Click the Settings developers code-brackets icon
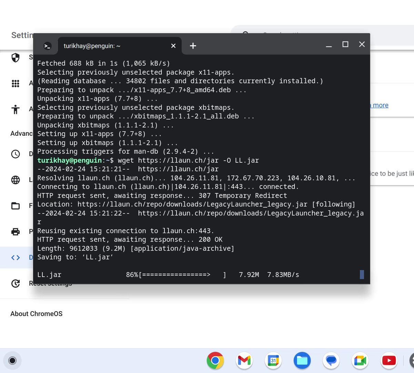Viewport: 414px width, 373px height. (16, 258)
